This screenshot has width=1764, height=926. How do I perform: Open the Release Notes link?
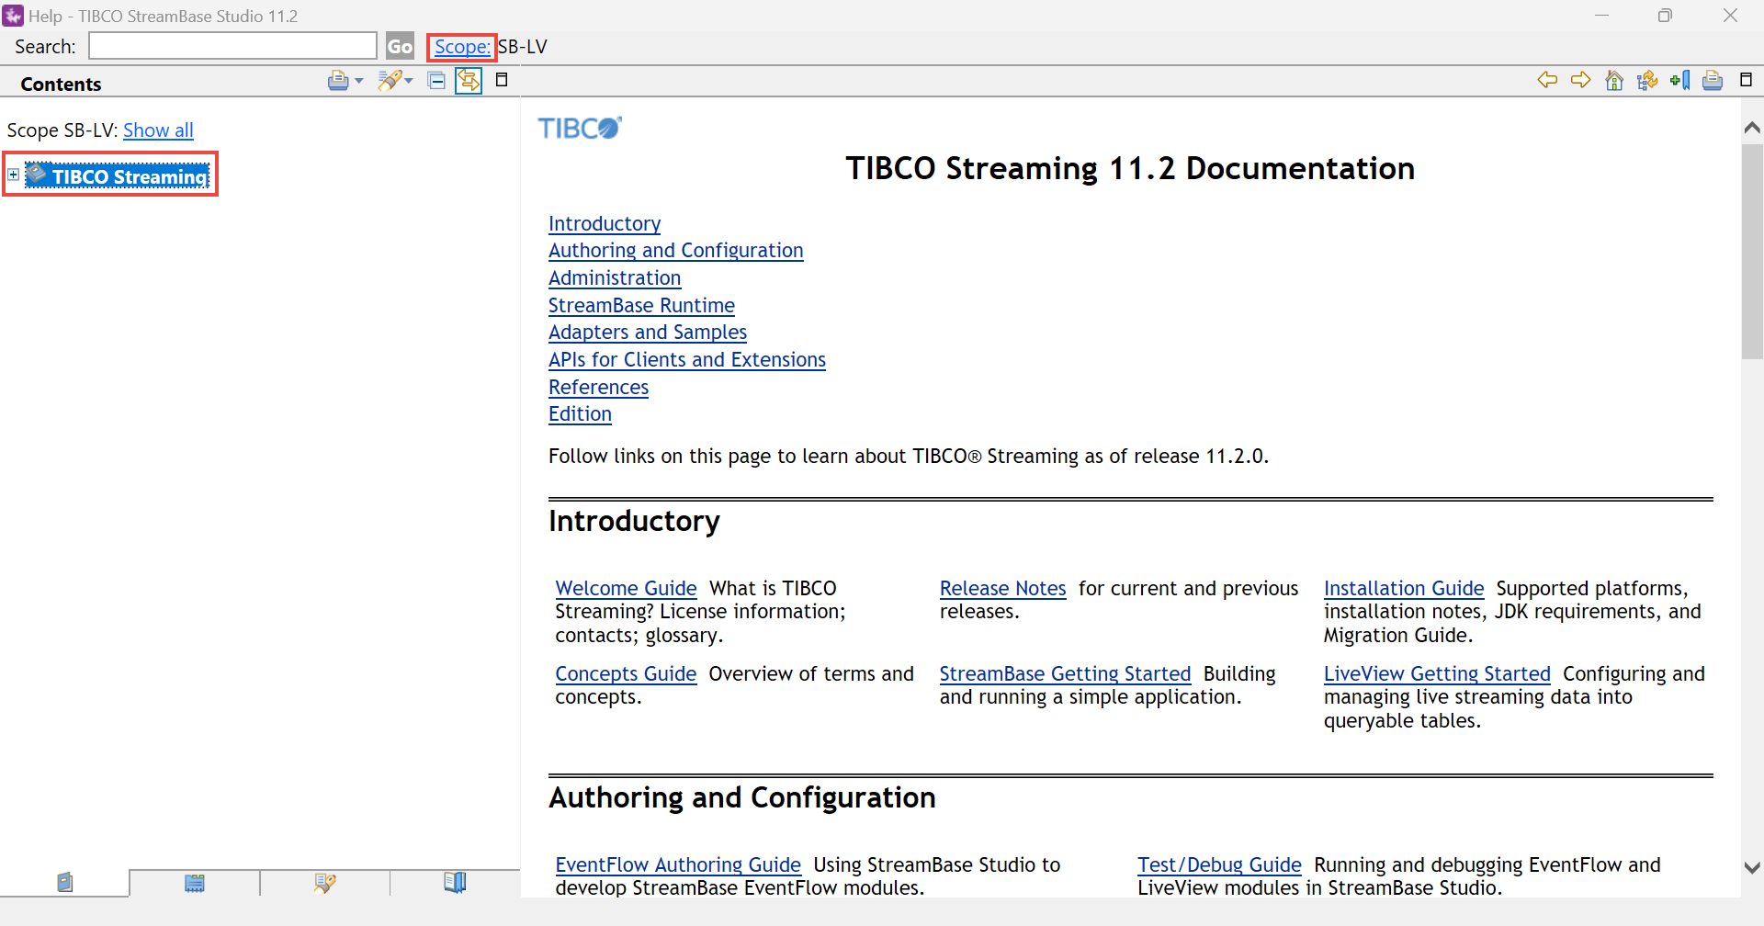[x=1002, y=588]
